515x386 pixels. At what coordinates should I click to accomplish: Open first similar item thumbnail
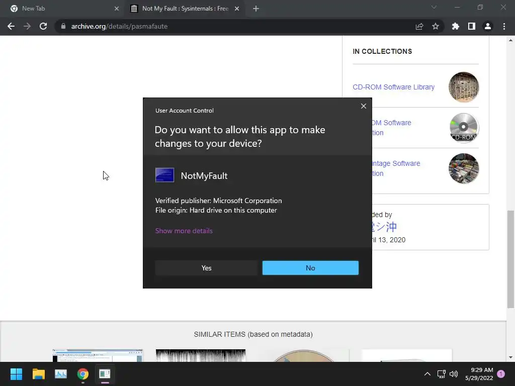coord(98,355)
